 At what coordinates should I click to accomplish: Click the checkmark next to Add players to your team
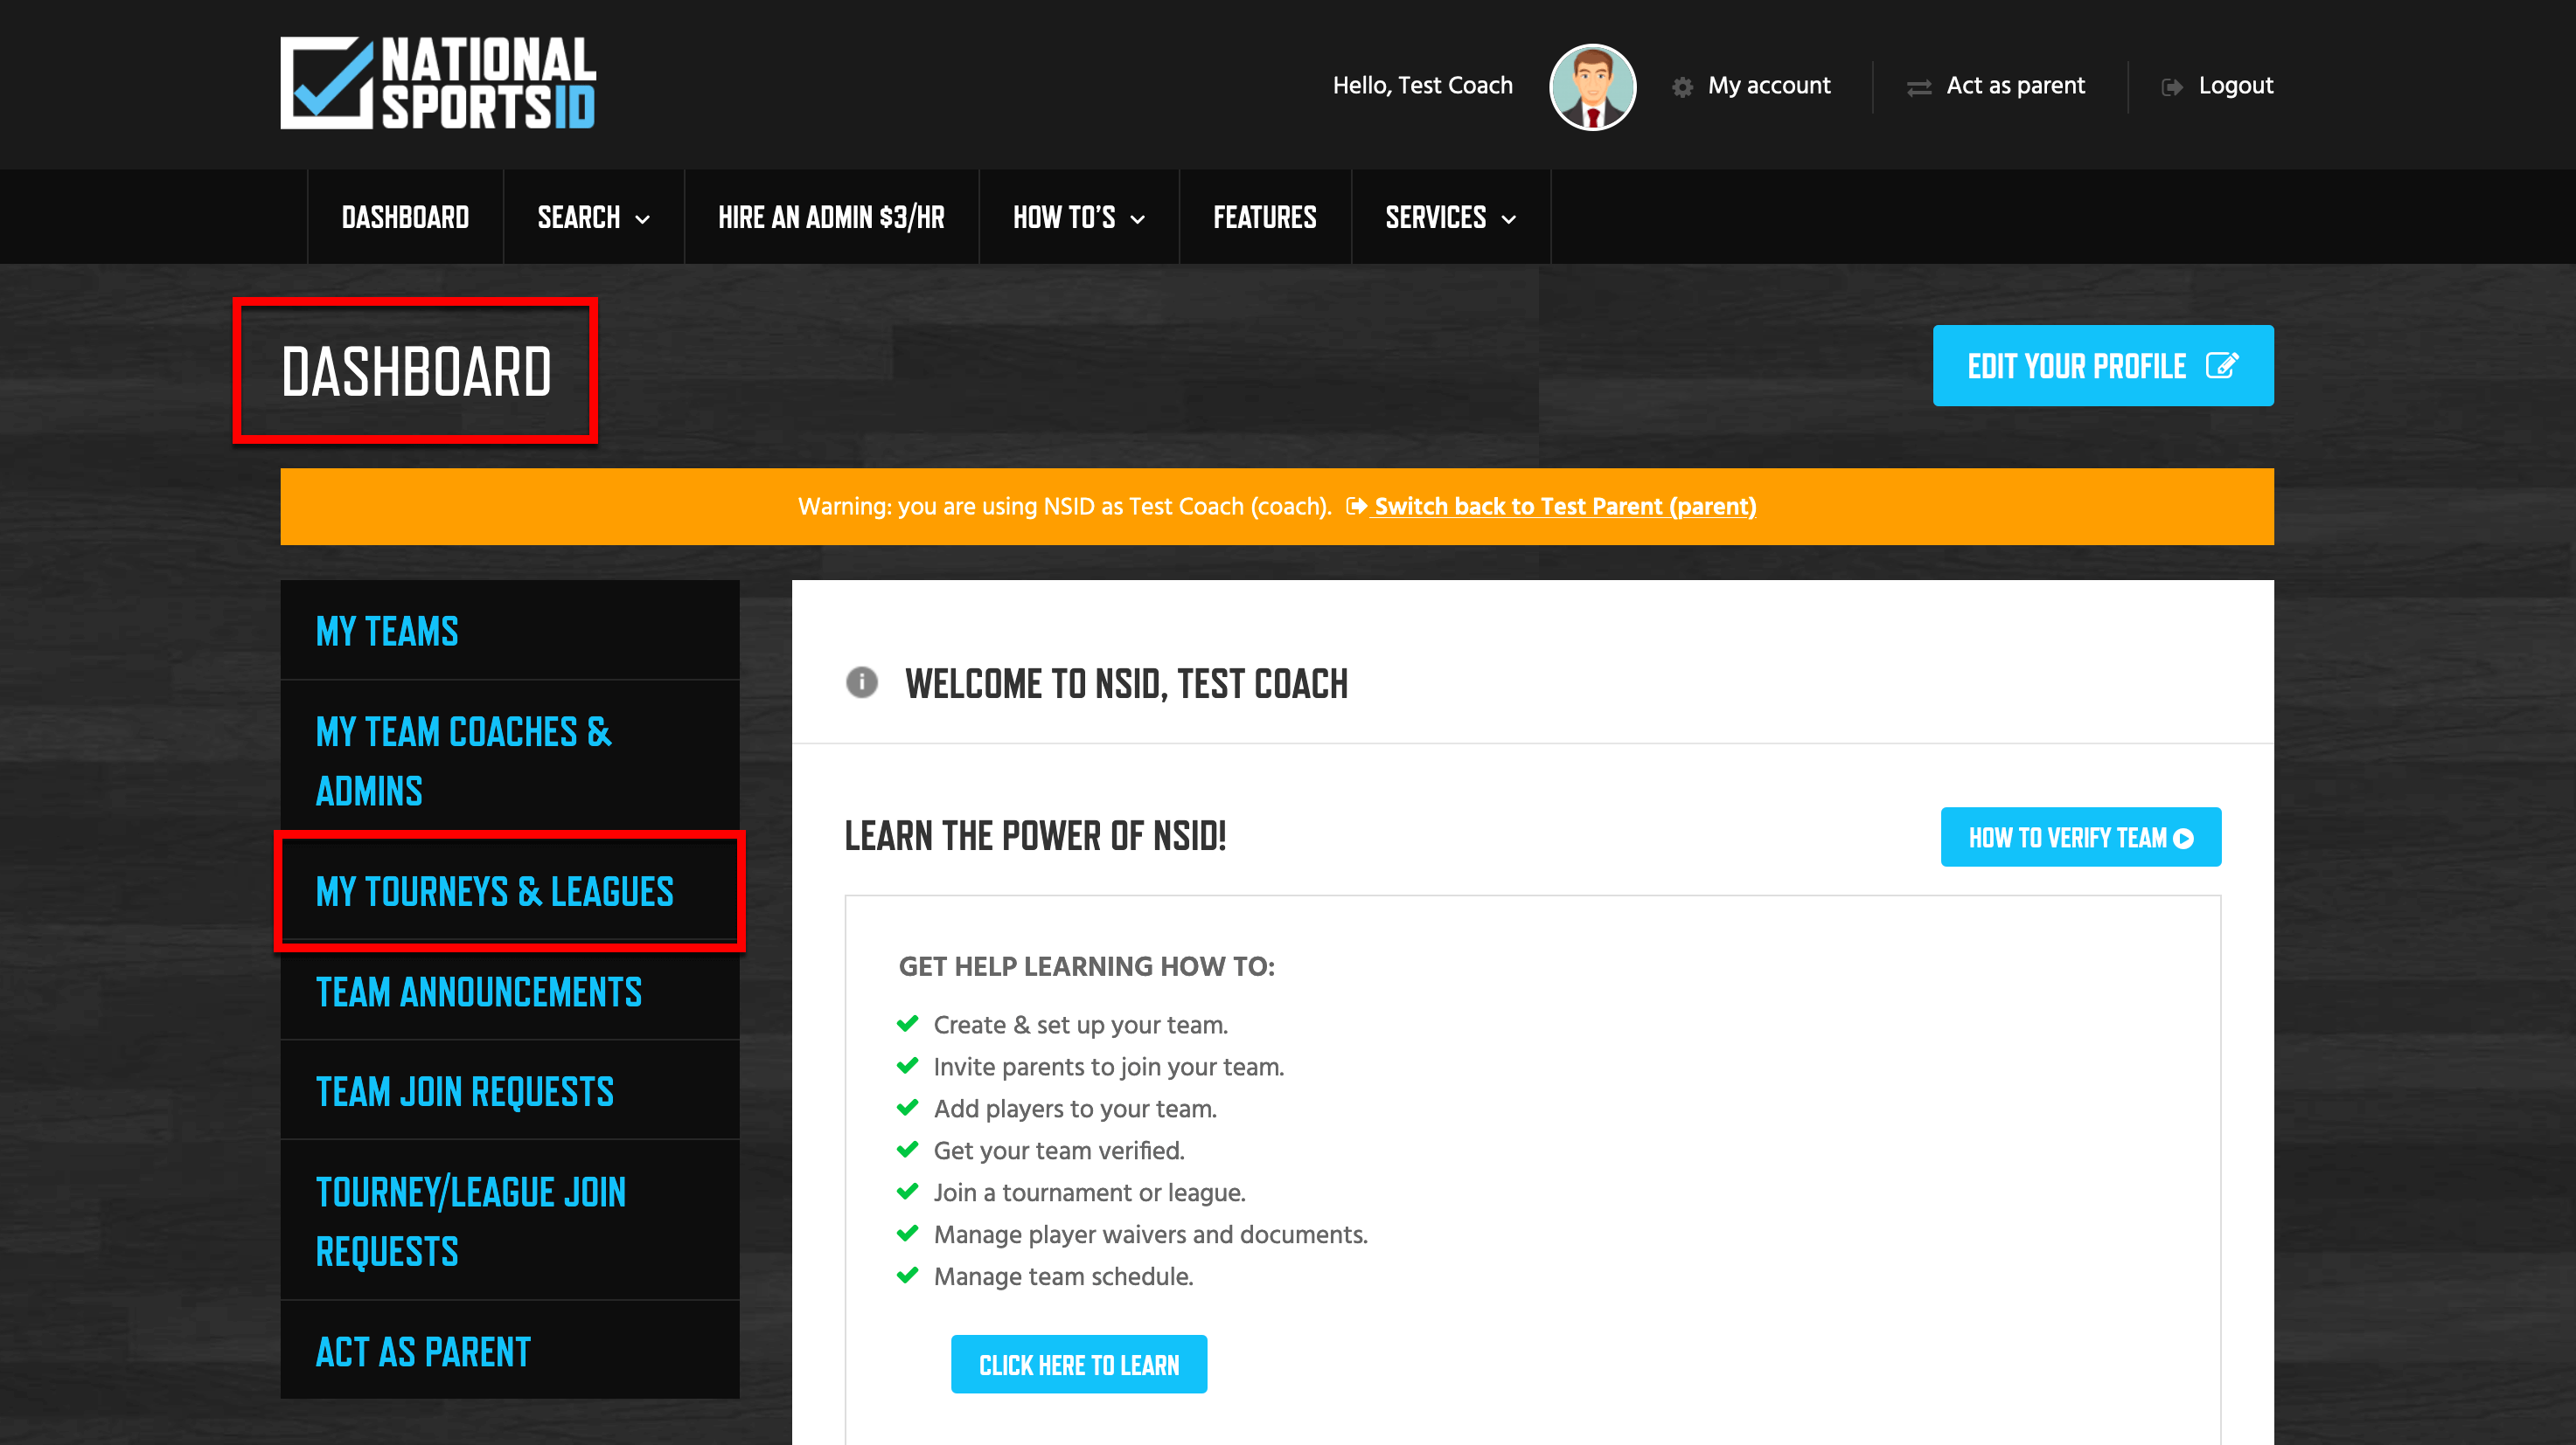pyautogui.click(x=907, y=1109)
